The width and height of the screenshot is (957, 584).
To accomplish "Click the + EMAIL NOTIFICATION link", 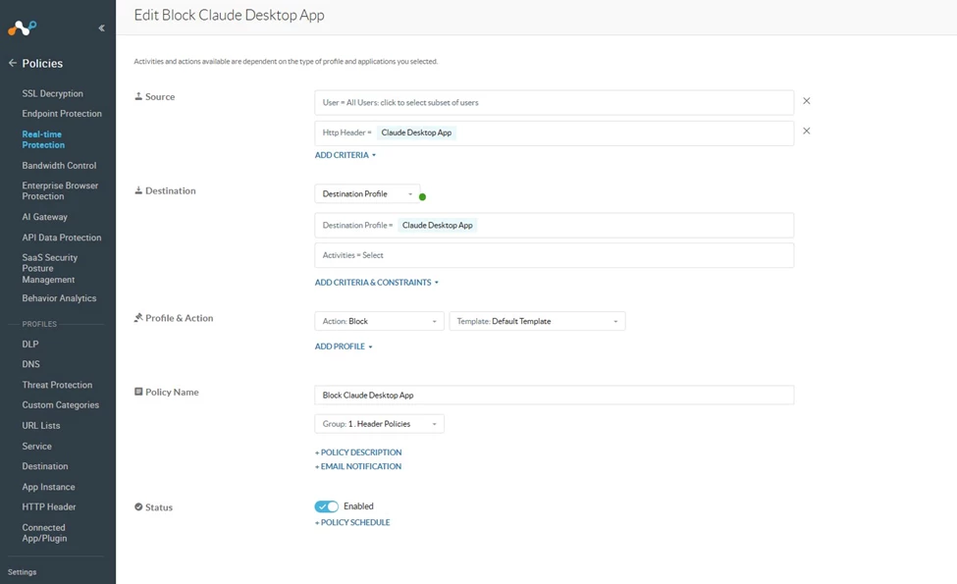I will coord(358,466).
